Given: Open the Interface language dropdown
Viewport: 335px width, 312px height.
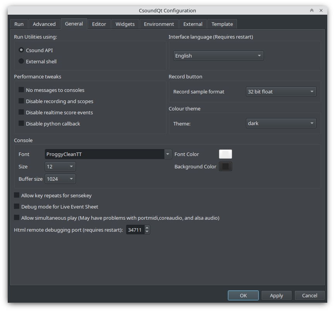Looking at the screenshot, I should coord(218,56).
